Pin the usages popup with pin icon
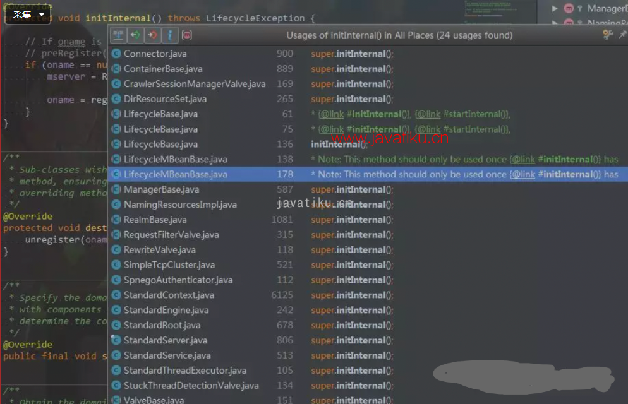The image size is (628, 404). pos(622,35)
